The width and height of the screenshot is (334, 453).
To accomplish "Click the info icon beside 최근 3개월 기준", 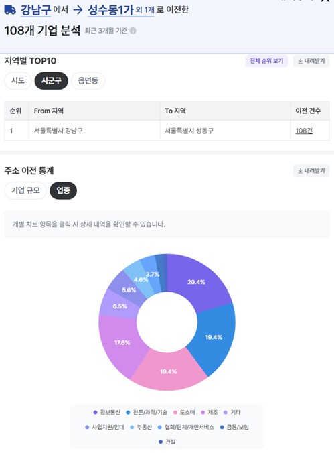I will click(133, 31).
